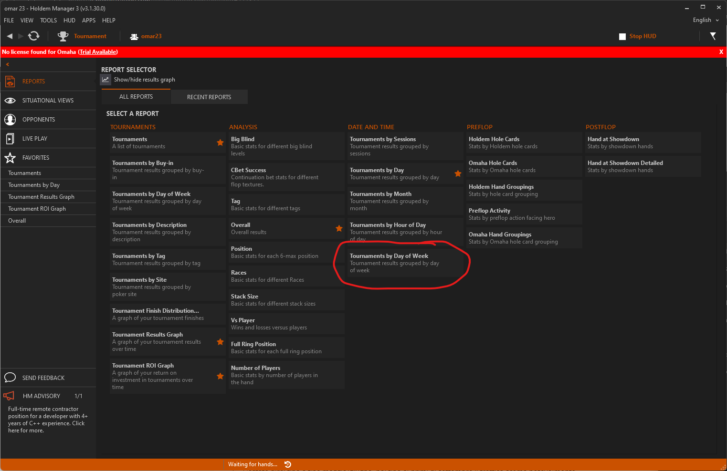727x471 pixels.
Task: Open the Tournaments by Hour of Day report
Action: click(405, 231)
